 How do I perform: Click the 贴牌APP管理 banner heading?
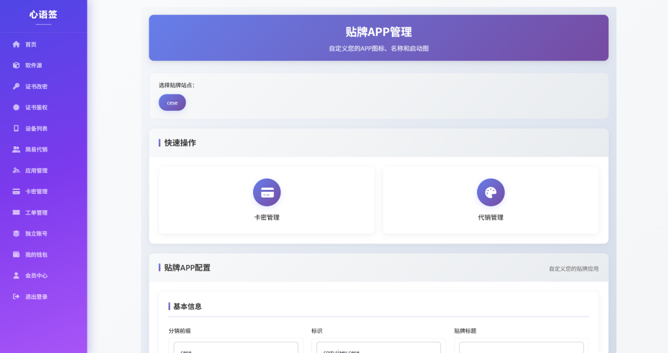click(x=379, y=32)
